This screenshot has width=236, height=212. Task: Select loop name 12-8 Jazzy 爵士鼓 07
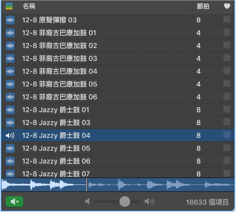pyautogui.click(x=56, y=174)
